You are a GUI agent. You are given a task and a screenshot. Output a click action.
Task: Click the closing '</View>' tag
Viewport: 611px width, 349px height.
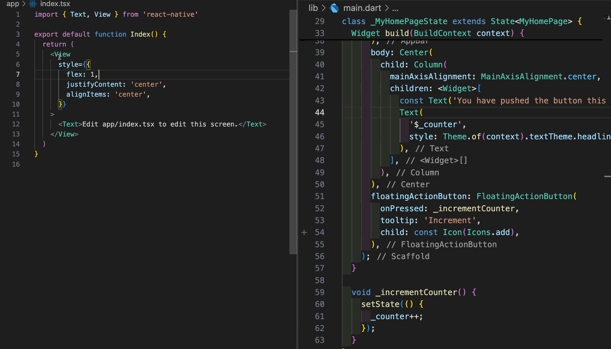64,134
